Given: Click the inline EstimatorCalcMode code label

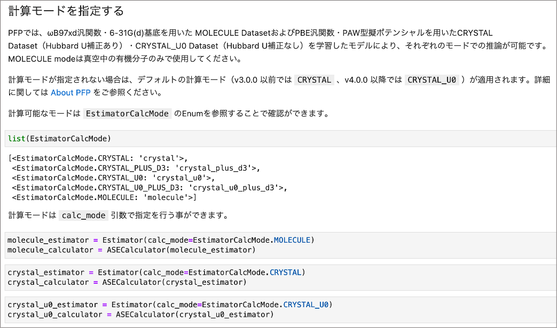Looking at the screenshot, I should tap(128, 114).
